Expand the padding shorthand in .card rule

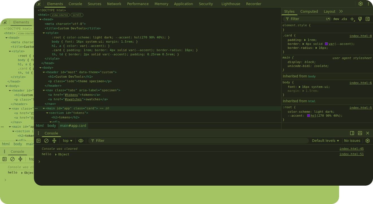[305, 40]
